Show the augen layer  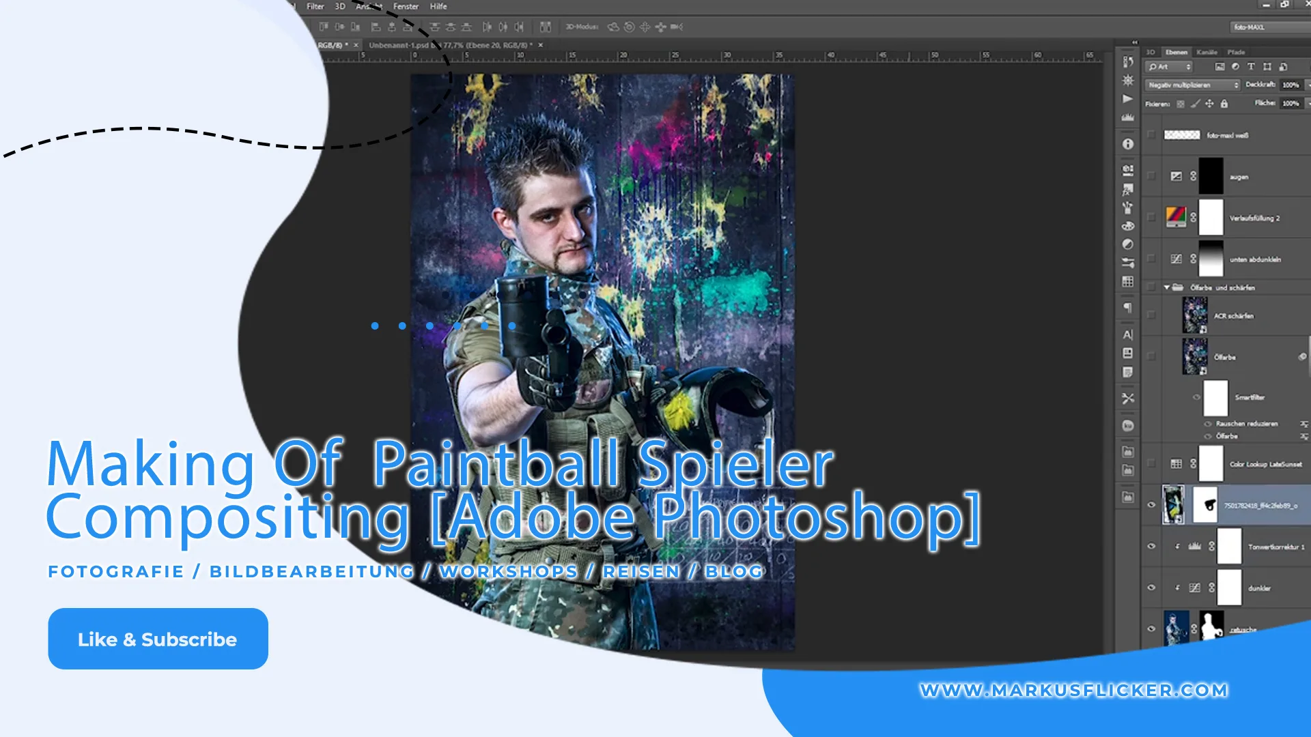(1151, 176)
